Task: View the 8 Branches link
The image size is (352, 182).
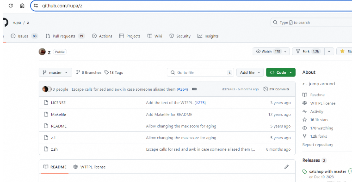Action: point(89,72)
